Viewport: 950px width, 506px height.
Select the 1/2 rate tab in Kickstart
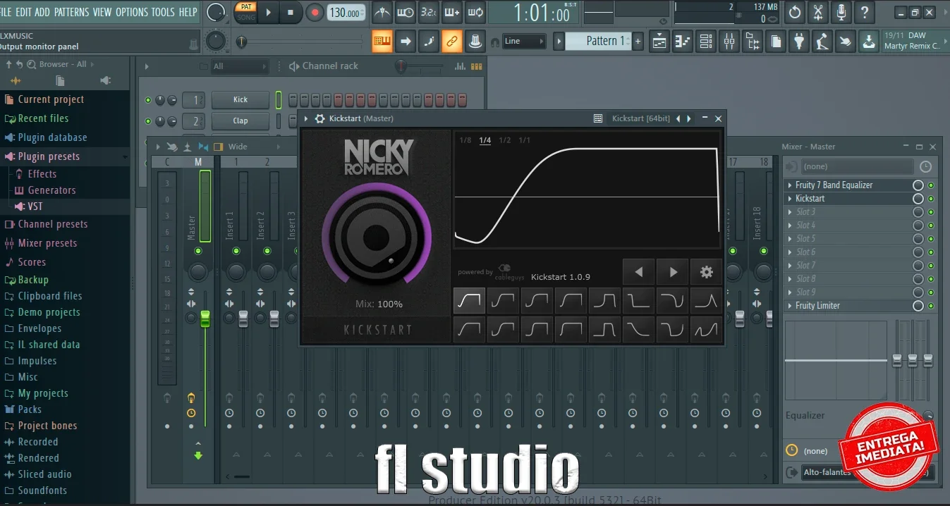click(505, 140)
